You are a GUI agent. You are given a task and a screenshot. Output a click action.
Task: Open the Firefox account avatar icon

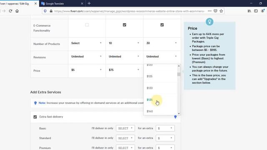tap(263, 11)
